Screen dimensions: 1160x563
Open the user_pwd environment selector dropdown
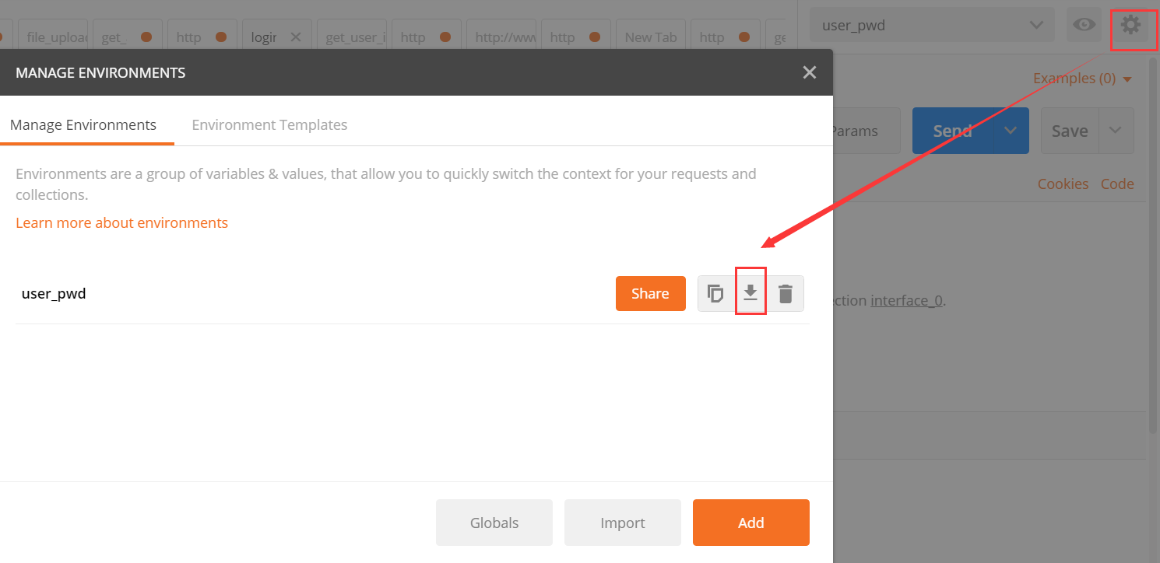click(932, 26)
